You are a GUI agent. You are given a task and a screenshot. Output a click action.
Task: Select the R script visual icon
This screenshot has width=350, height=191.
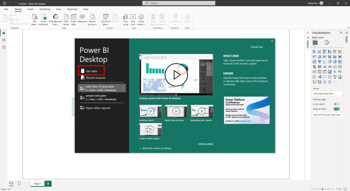tap(335, 72)
